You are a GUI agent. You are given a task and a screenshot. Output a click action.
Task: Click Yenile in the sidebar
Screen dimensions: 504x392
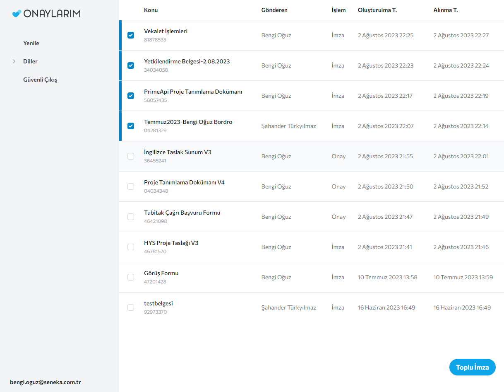[x=31, y=43]
